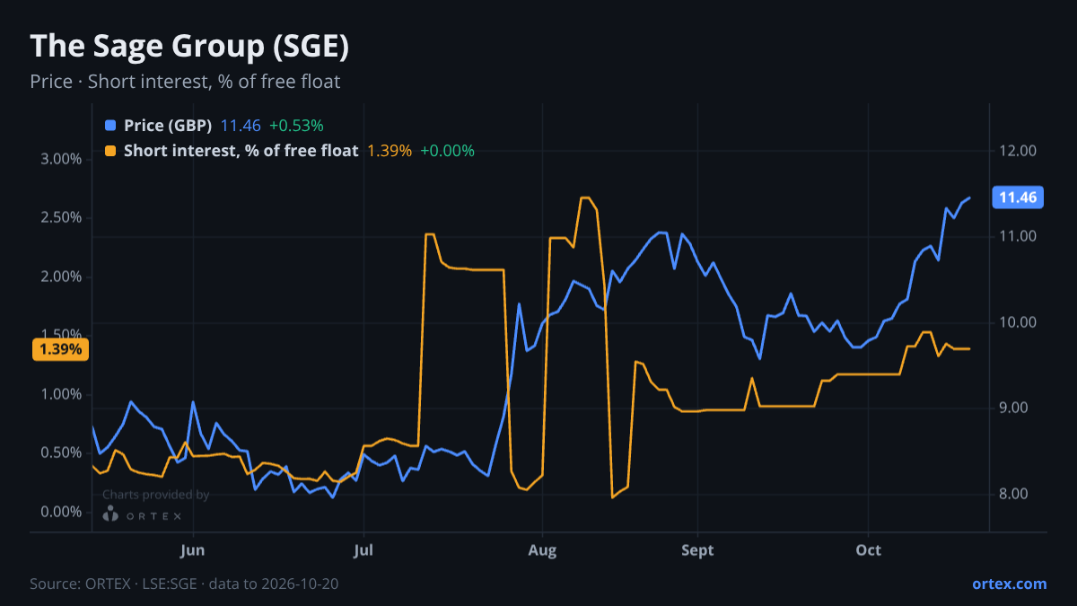Image resolution: width=1077 pixels, height=606 pixels.
Task: Click the blue Price legend swatch
Action: (110, 126)
